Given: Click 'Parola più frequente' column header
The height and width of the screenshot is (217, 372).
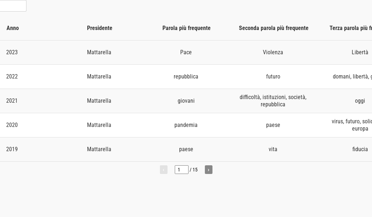Looking at the screenshot, I should [186, 28].
